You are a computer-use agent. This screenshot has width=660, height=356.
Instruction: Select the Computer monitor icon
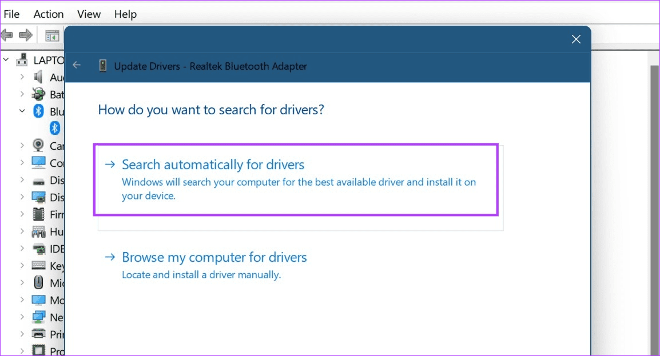[38, 163]
